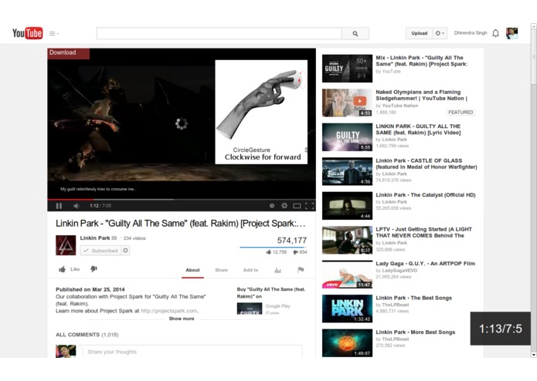Image resolution: width=537 pixels, height=381 pixels.
Task: Open the CASTLE OF GLASS video title
Action: pyautogui.click(x=427, y=164)
